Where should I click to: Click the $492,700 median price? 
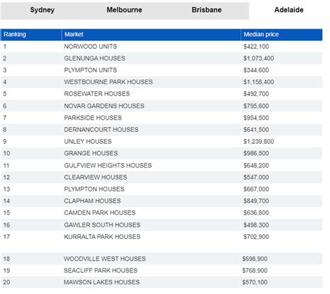pyautogui.click(x=256, y=94)
